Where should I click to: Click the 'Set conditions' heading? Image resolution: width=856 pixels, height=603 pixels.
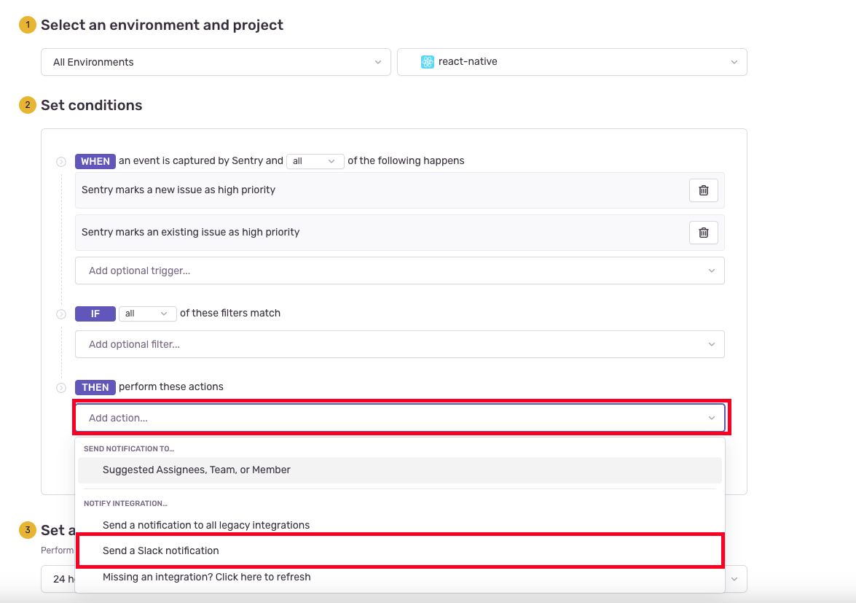click(92, 105)
